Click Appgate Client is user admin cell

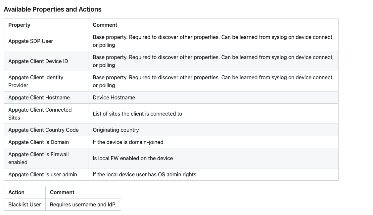pos(46,174)
